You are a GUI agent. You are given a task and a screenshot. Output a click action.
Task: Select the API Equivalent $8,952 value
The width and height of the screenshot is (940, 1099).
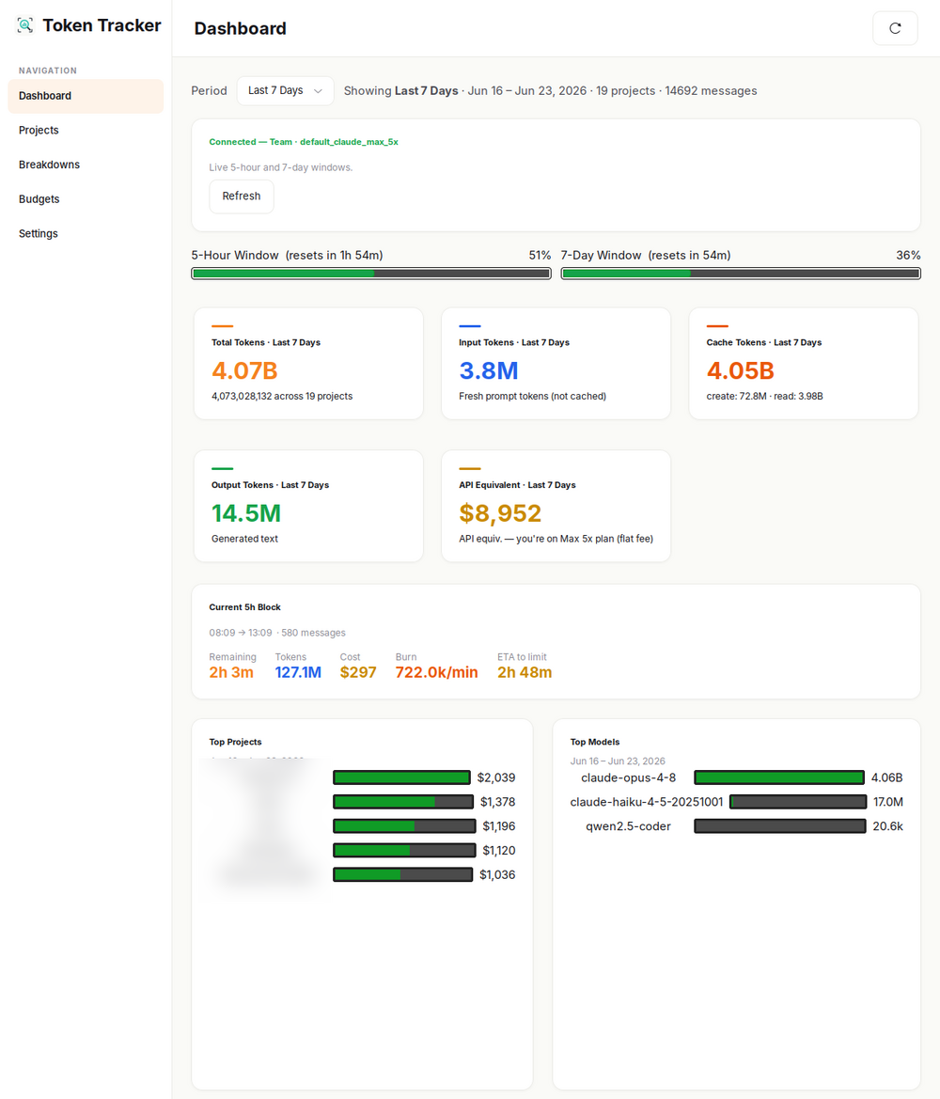pos(500,513)
